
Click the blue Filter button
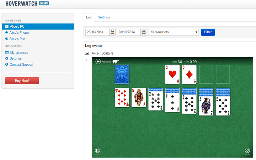click(208, 32)
